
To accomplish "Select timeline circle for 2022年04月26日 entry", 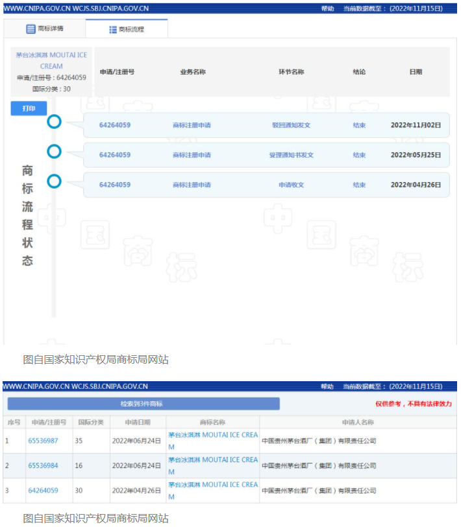I will 54,182.
